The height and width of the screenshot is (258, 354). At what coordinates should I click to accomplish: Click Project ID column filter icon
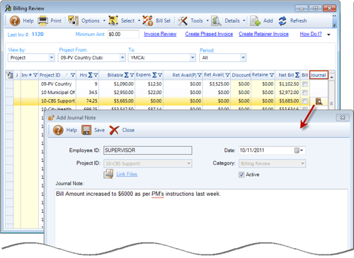[73, 75]
